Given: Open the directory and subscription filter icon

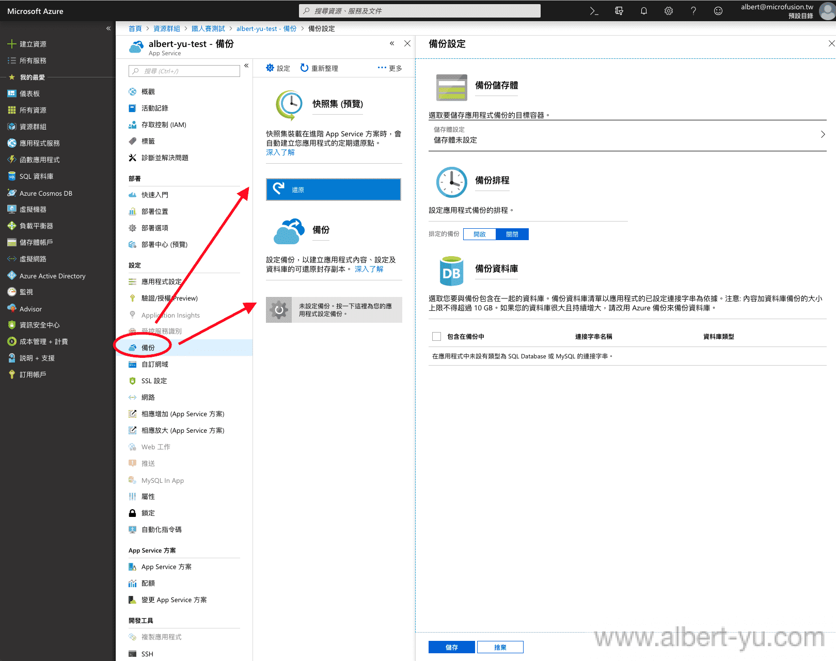Looking at the screenshot, I should [x=619, y=11].
